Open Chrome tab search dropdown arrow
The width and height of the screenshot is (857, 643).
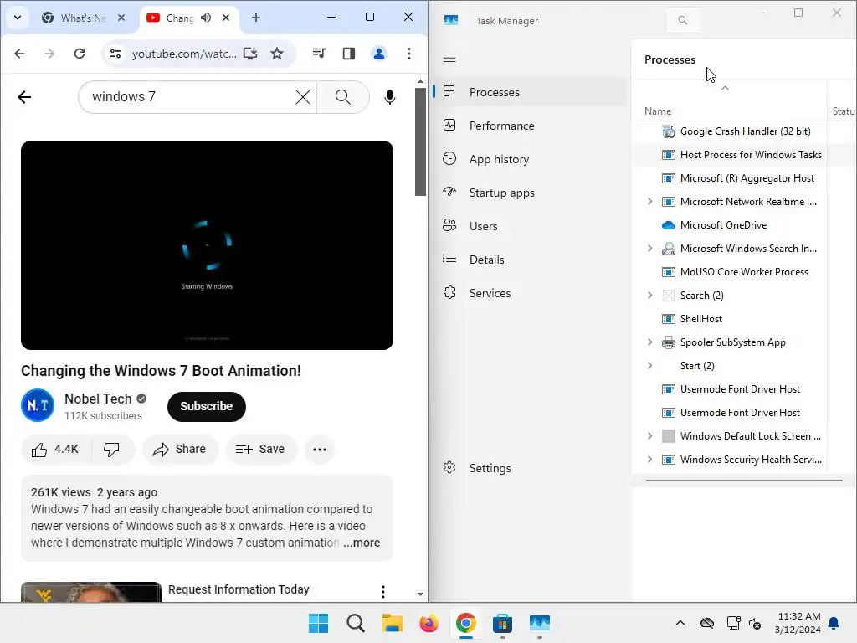[18, 18]
